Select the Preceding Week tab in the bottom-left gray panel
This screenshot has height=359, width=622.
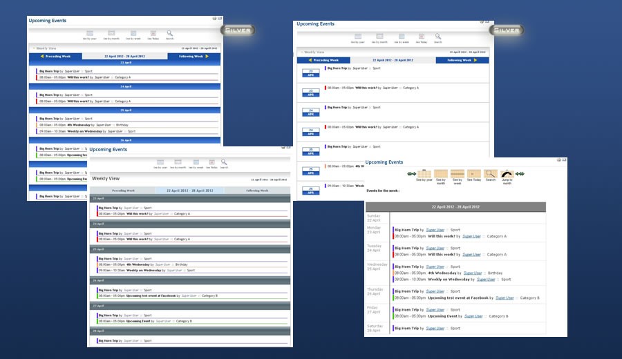pos(123,191)
